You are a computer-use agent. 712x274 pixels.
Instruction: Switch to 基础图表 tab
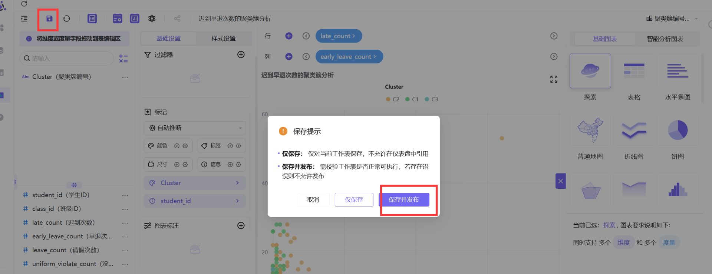tap(604, 39)
